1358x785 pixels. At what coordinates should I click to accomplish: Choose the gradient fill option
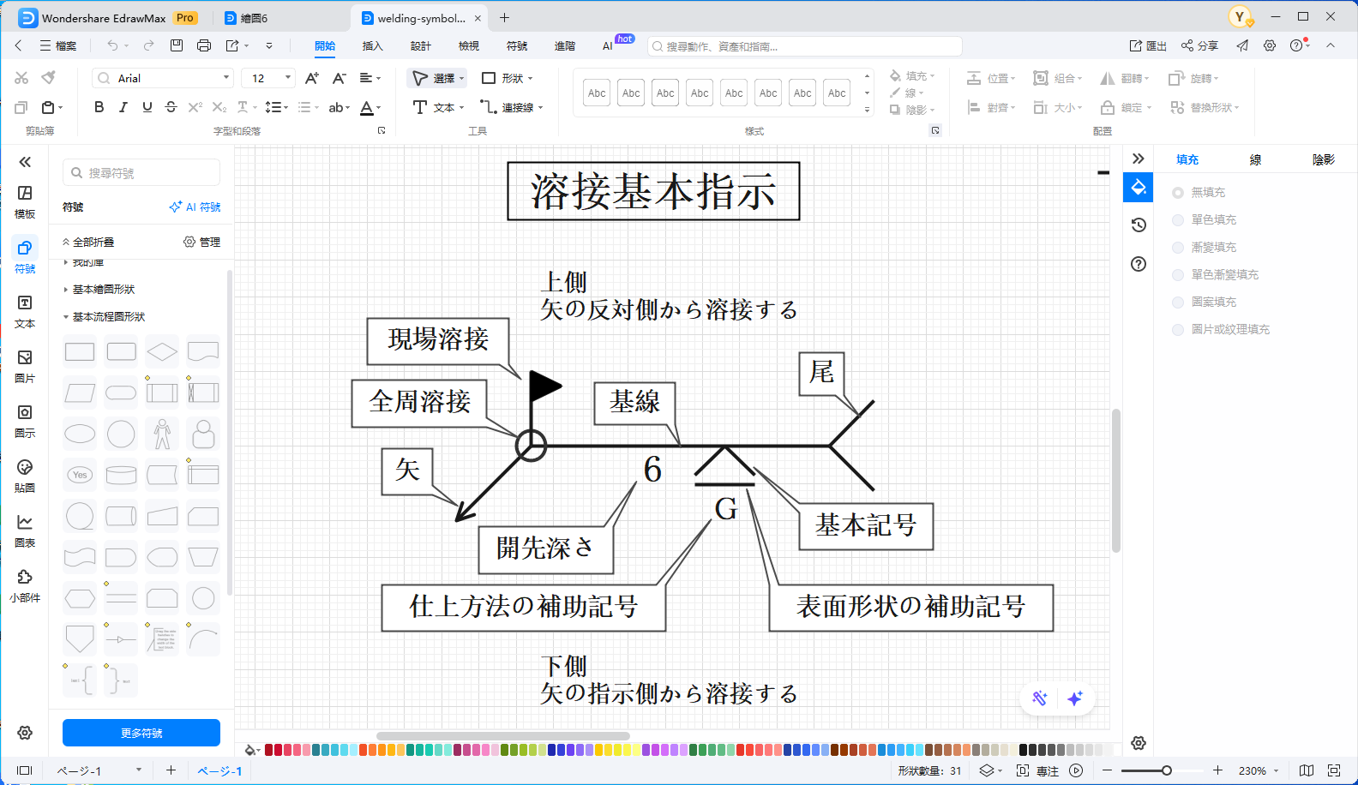click(1213, 247)
